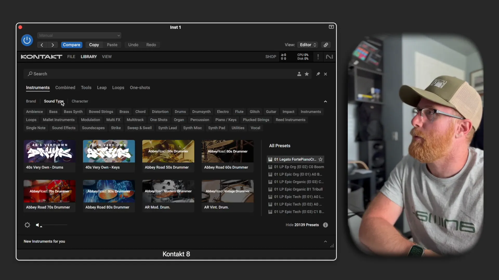The image size is (499, 280).
Task: Pin the browser with the pin icon
Action: (318, 74)
